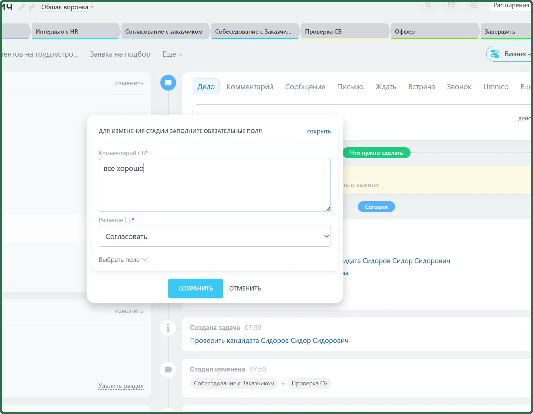Expand the Еще menu in tabs row

pos(172,54)
